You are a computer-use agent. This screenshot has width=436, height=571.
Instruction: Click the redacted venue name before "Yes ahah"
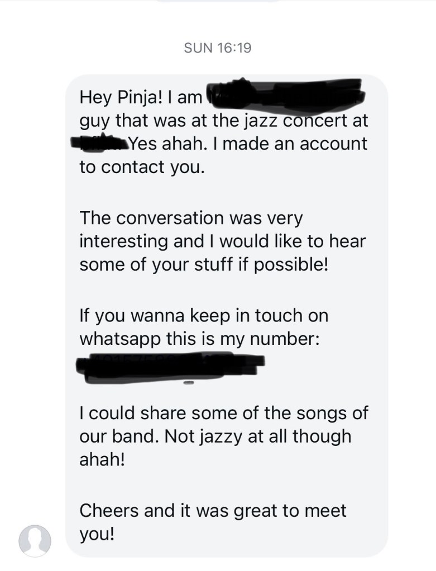point(101,143)
